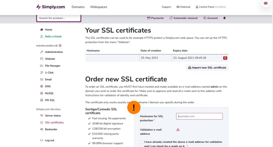Click the Simply.com logo
Screen dimensions: 273x147
click(x=51, y=7)
